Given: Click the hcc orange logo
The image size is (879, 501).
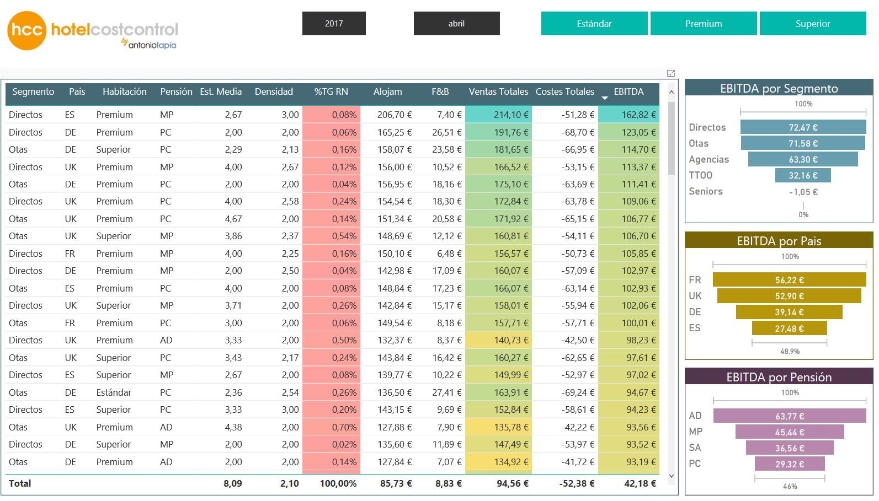Looking at the screenshot, I should [26, 30].
